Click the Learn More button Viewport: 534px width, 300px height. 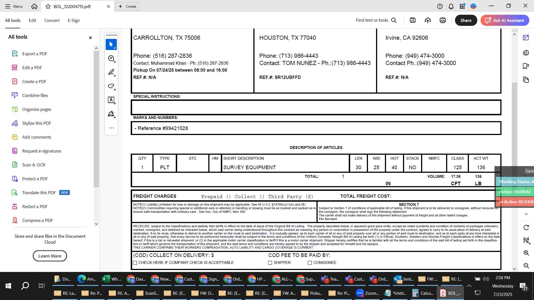tap(50, 256)
